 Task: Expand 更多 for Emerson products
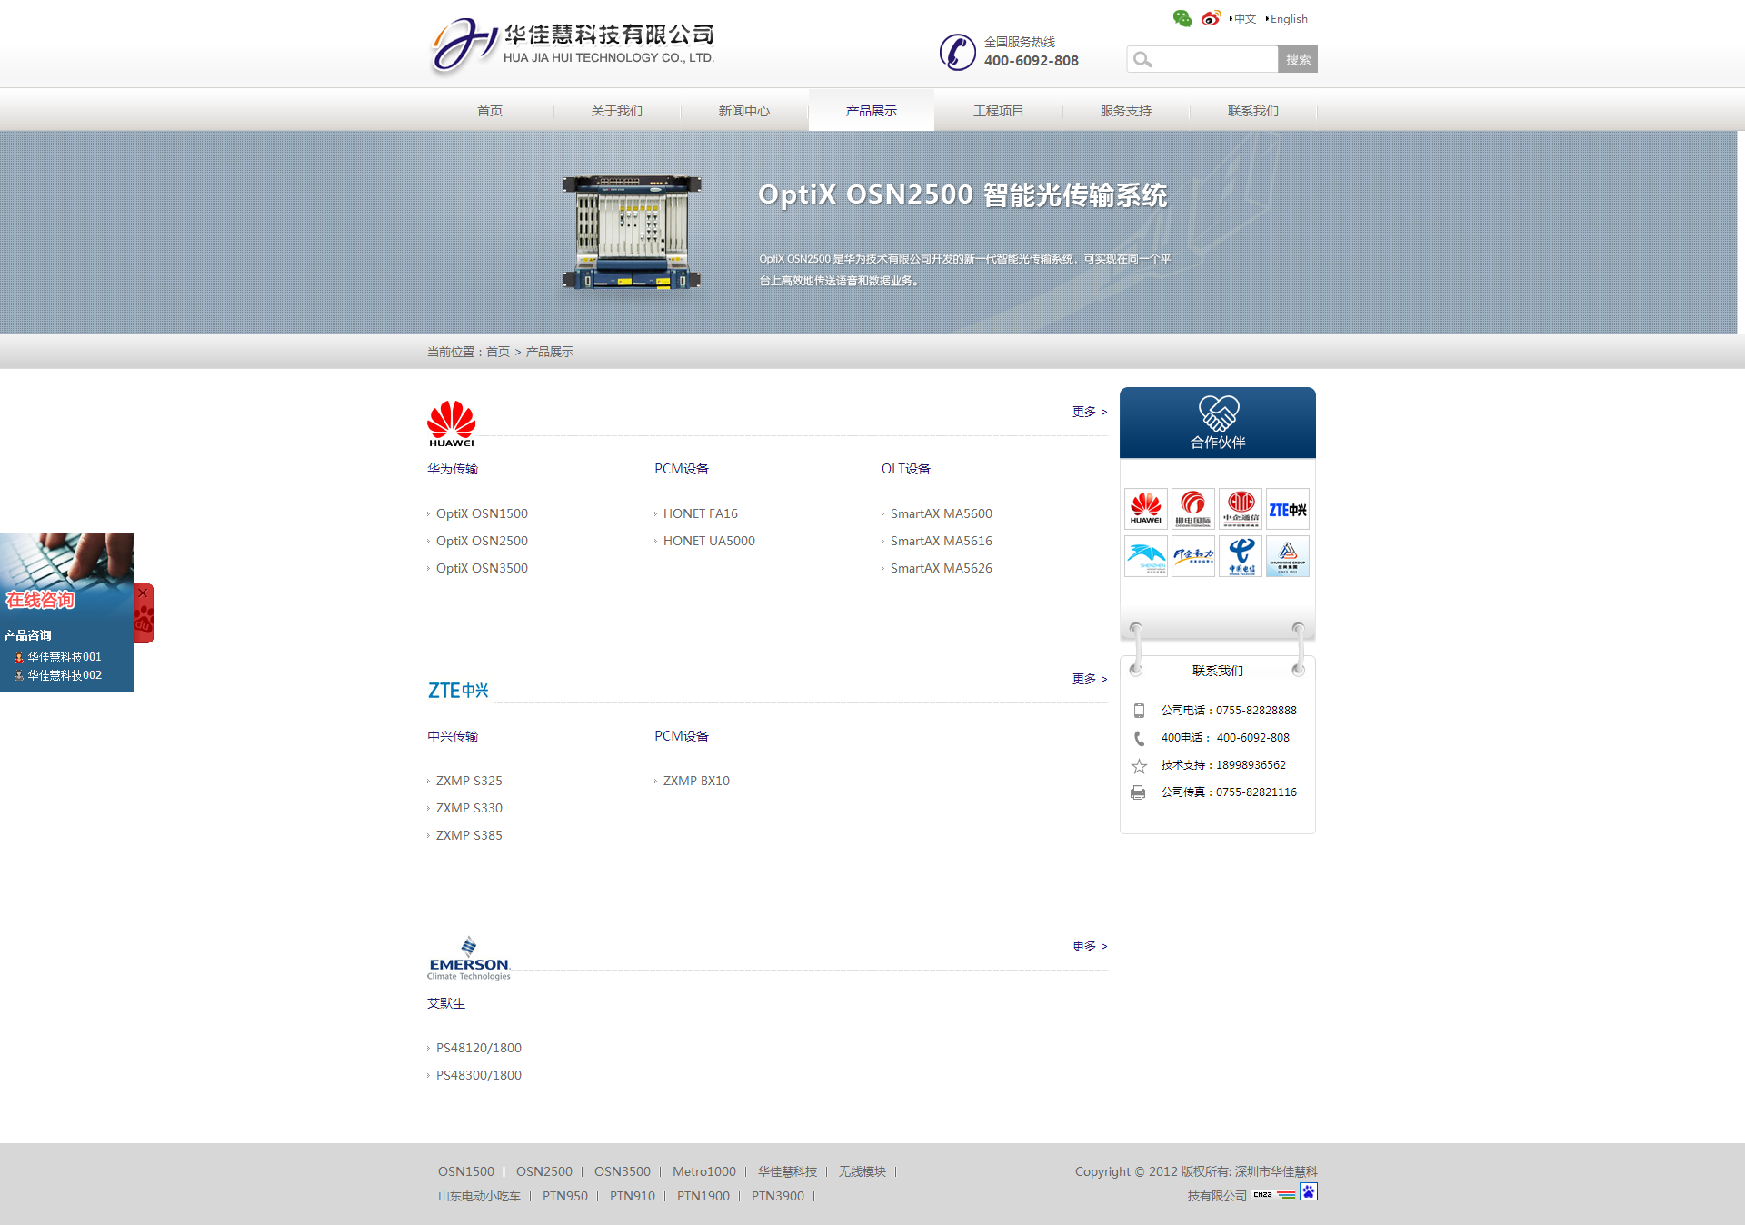(1090, 946)
